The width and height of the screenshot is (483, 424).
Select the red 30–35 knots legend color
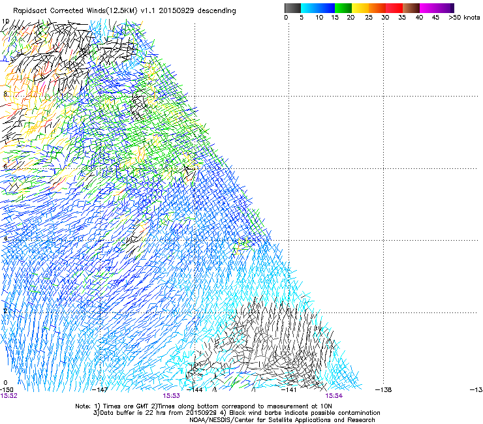[x=394, y=8]
